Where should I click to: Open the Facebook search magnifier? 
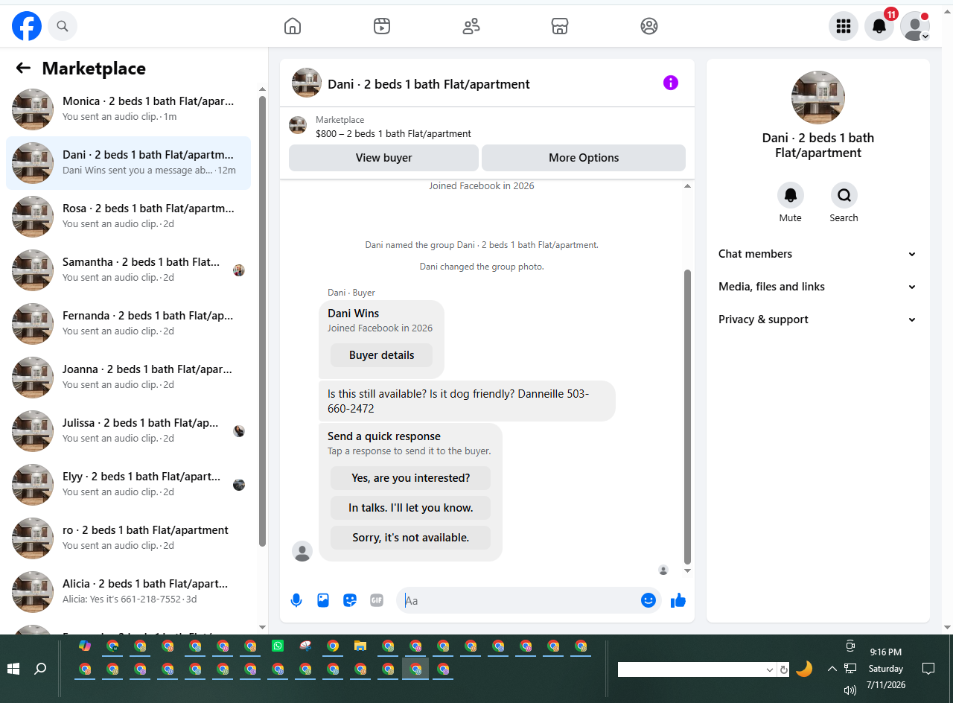[63, 26]
